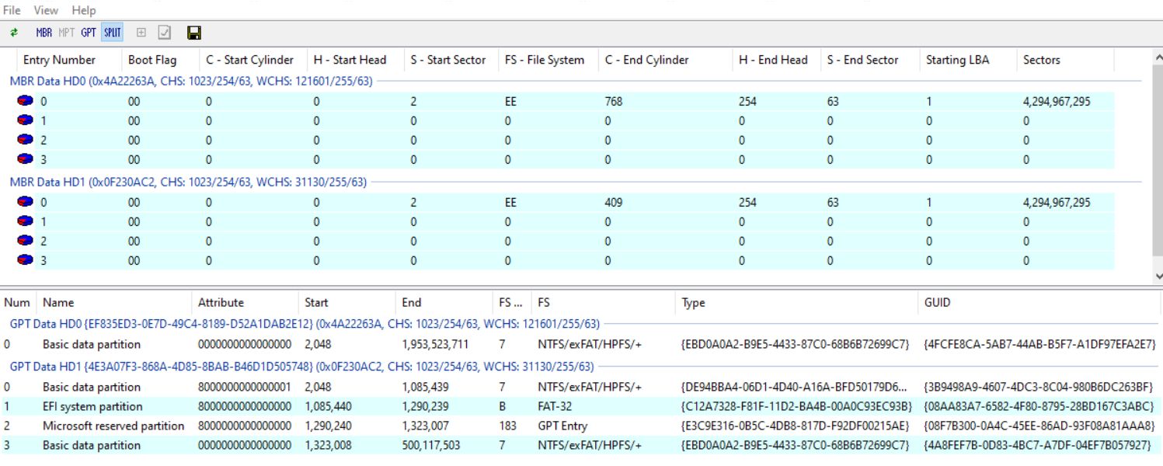Screen dimensions: 1163x466
Task: Select entry 0 disk icon under MBR Data HD0
Action: pos(26,101)
